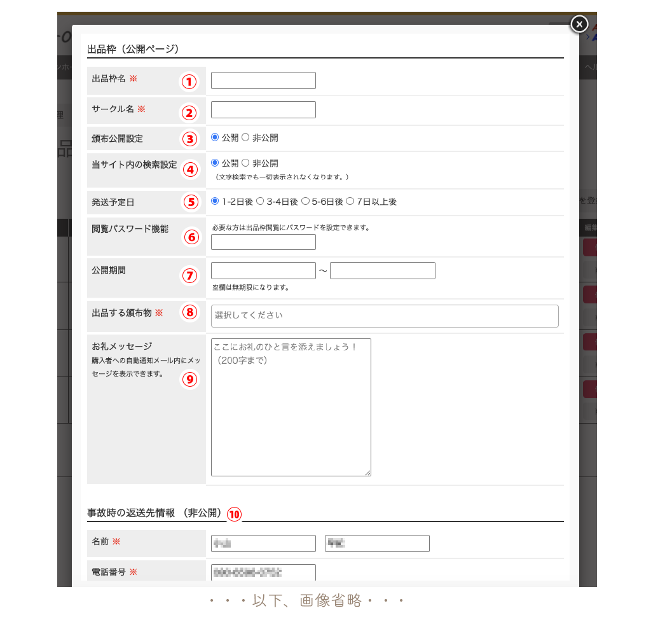The image size is (651, 636).
Task: Click the 電話番号 input field
Action: click(x=263, y=572)
